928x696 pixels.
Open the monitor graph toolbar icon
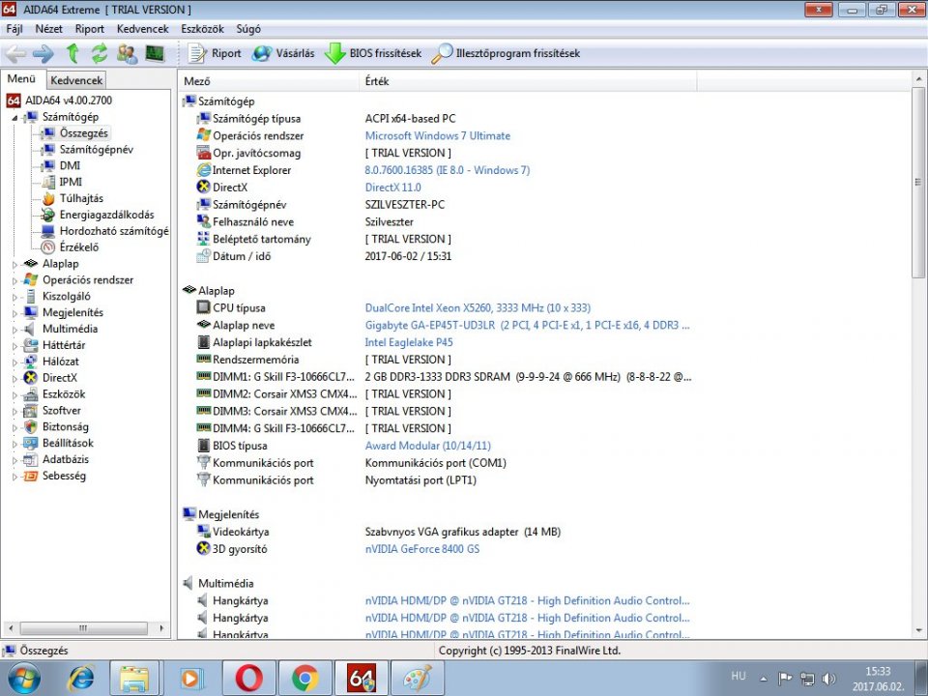[155, 54]
